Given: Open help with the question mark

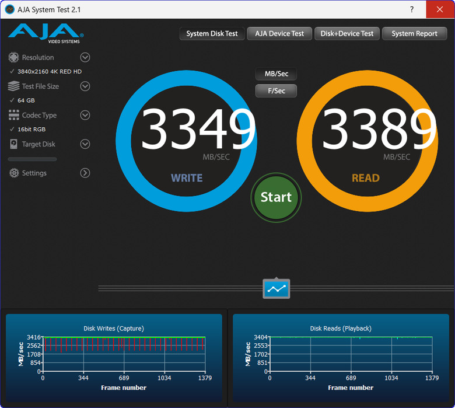Looking at the screenshot, I should coord(412,9).
